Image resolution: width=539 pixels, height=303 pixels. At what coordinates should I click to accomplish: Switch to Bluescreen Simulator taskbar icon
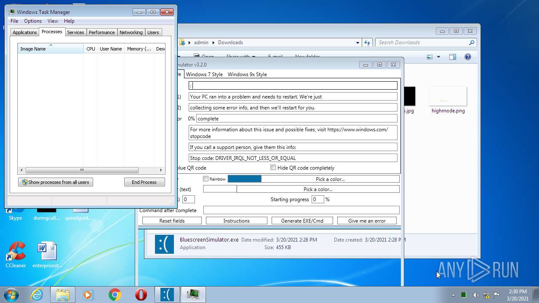click(x=167, y=295)
